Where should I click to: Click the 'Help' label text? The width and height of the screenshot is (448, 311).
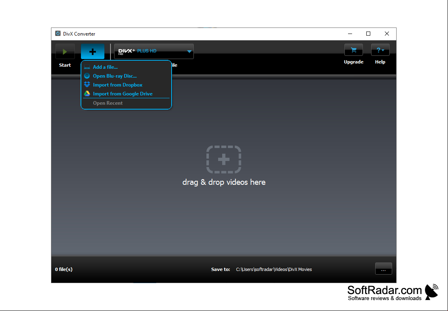click(x=380, y=62)
